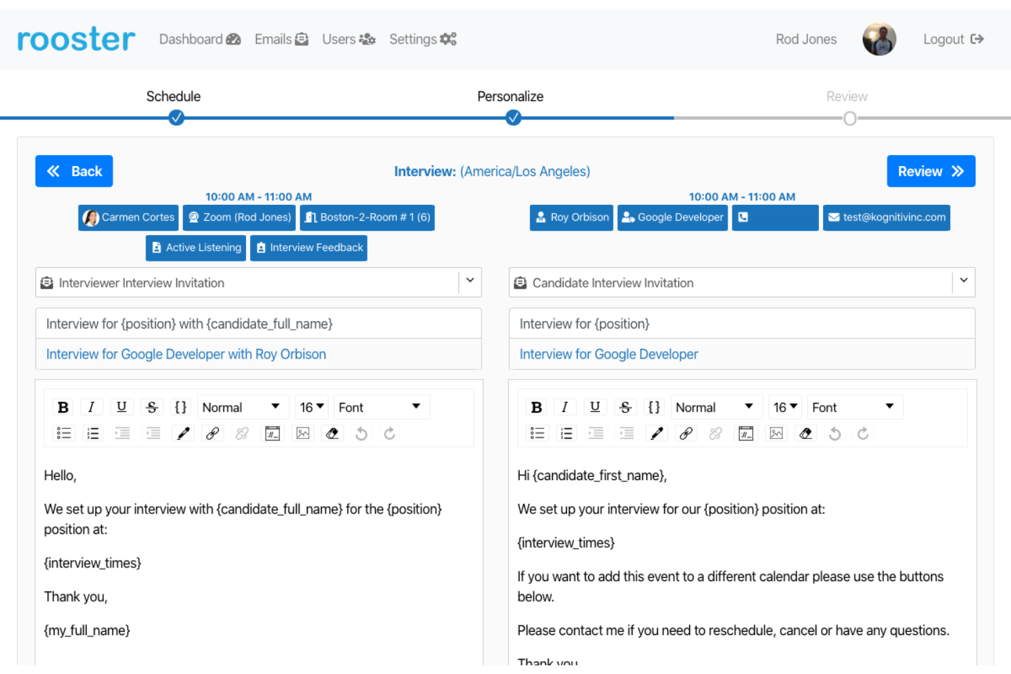Go back using the Back button
This screenshot has width=1011, height=674.
pos(74,171)
